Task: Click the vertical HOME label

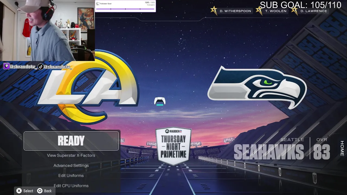Action: tap(342, 148)
